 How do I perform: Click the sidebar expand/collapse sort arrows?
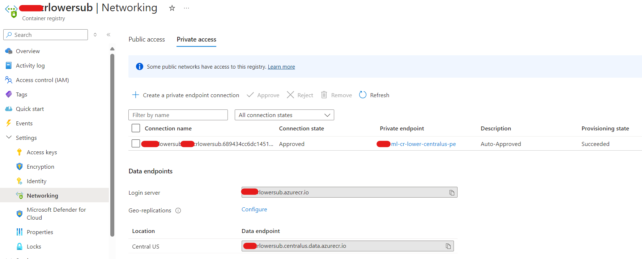95,35
